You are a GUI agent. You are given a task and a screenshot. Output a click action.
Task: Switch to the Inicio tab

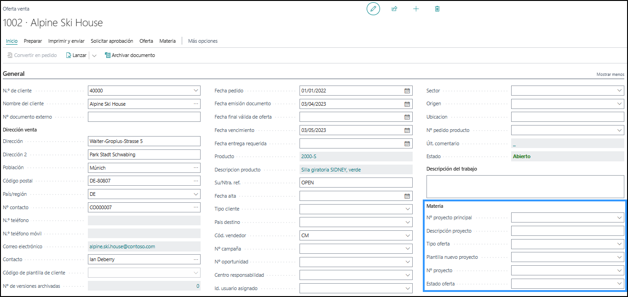pos(12,41)
